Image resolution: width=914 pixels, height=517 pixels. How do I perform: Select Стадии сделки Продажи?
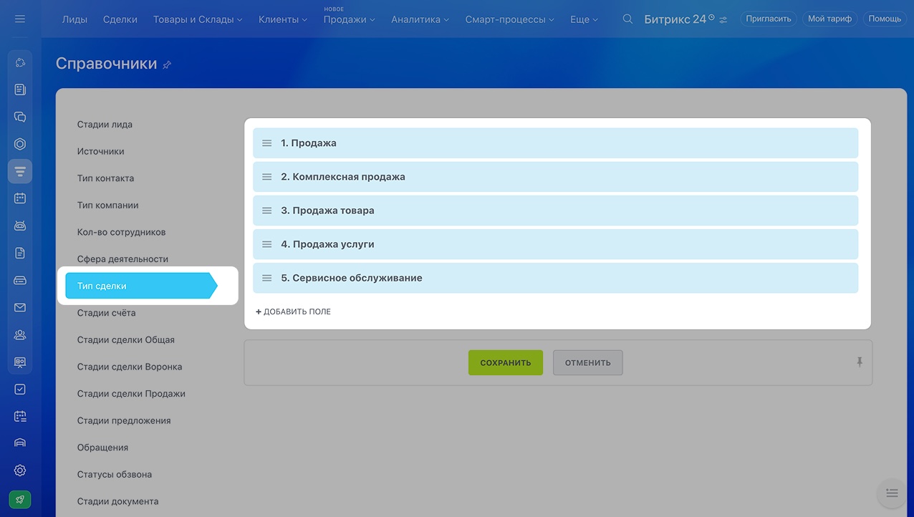click(132, 393)
